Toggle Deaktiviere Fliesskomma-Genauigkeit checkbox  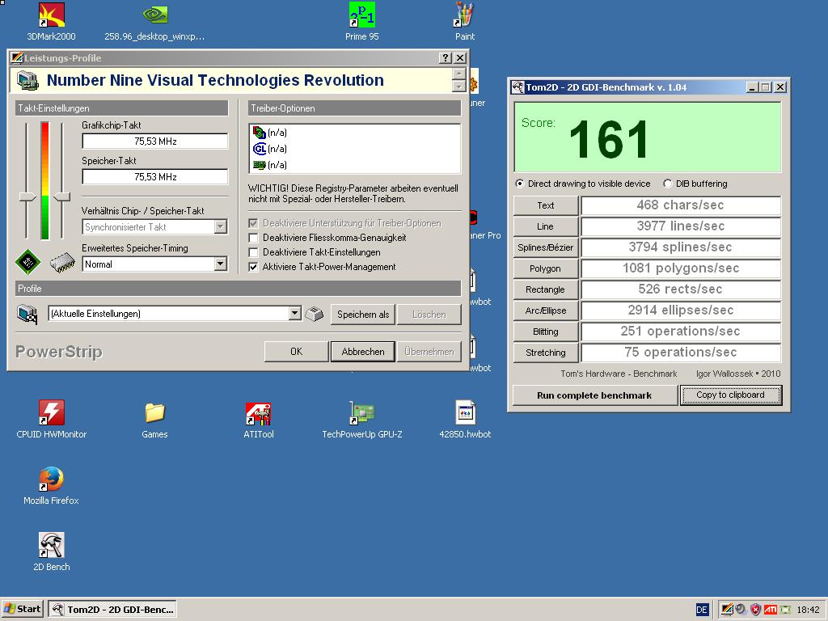[253, 238]
